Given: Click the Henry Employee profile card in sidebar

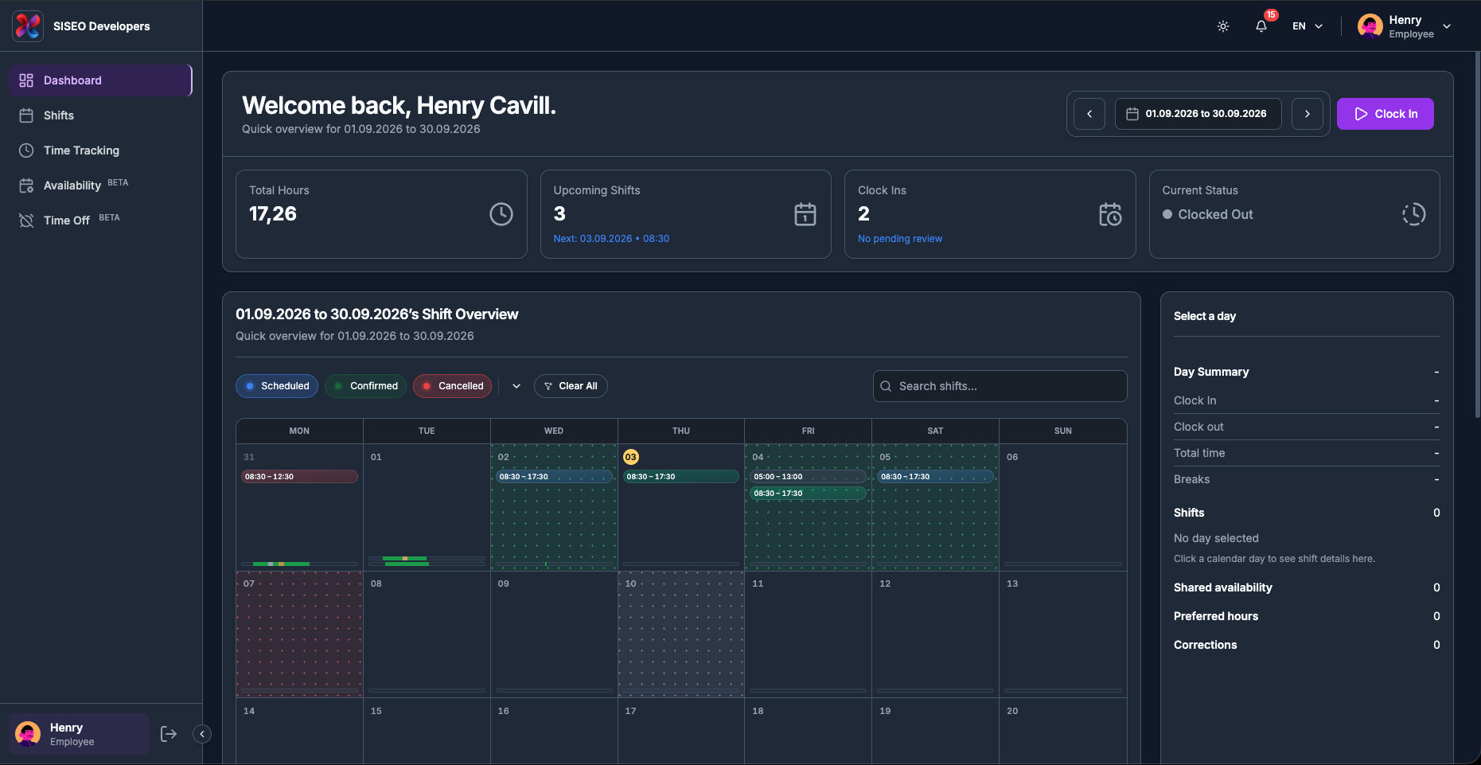Looking at the screenshot, I should coord(80,734).
